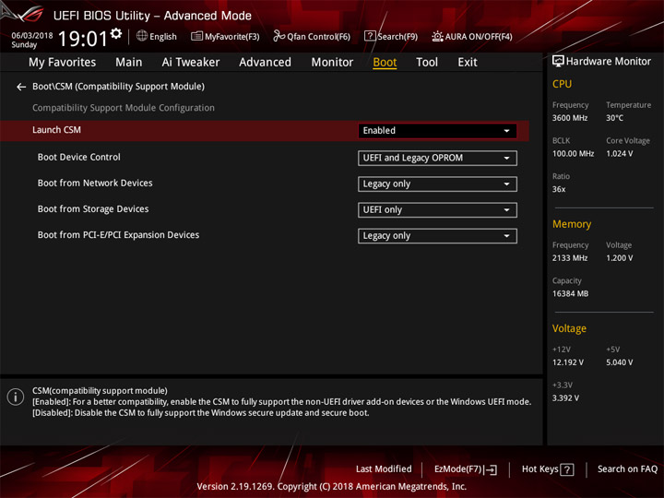Click the Hardware Monitor heading
664x498 pixels.
coord(609,62)
